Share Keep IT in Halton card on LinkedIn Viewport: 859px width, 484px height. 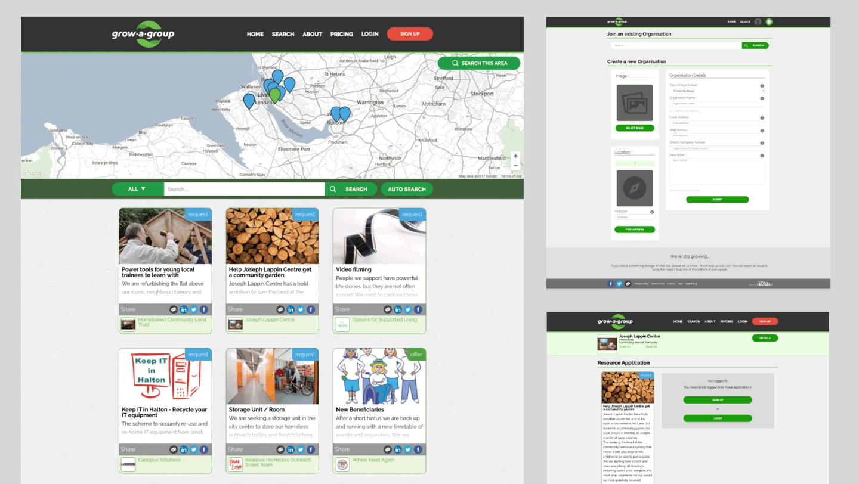click(x=184, y=449)
